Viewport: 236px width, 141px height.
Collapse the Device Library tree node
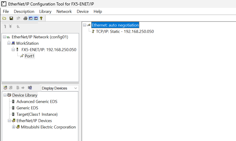click(4, 95)
